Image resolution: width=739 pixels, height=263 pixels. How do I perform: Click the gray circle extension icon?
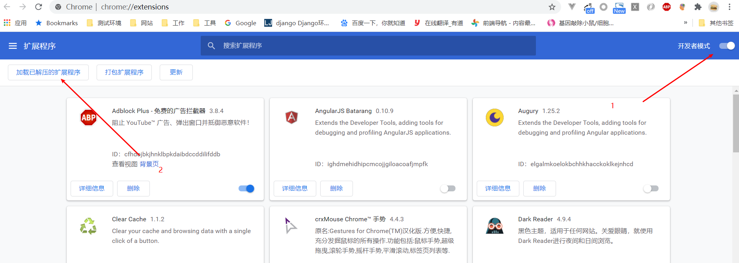603,7
